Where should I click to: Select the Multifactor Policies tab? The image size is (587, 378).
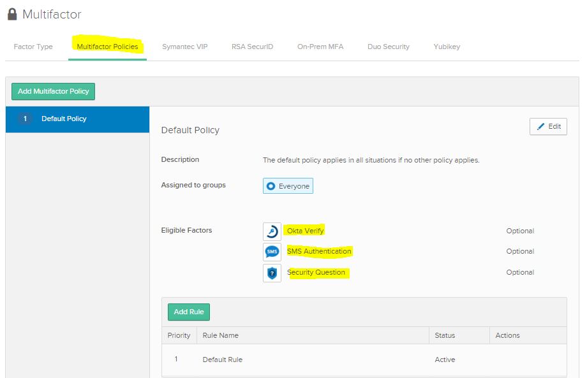tap(107, 47)
